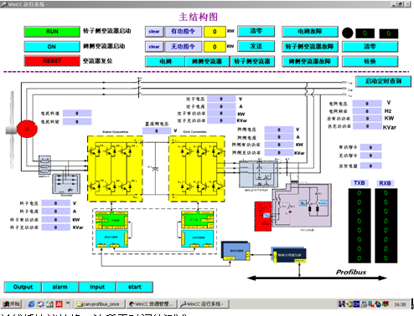Click the red motor M symbol
This screenshot has width=414, height=316.
(x=27, y=129)
